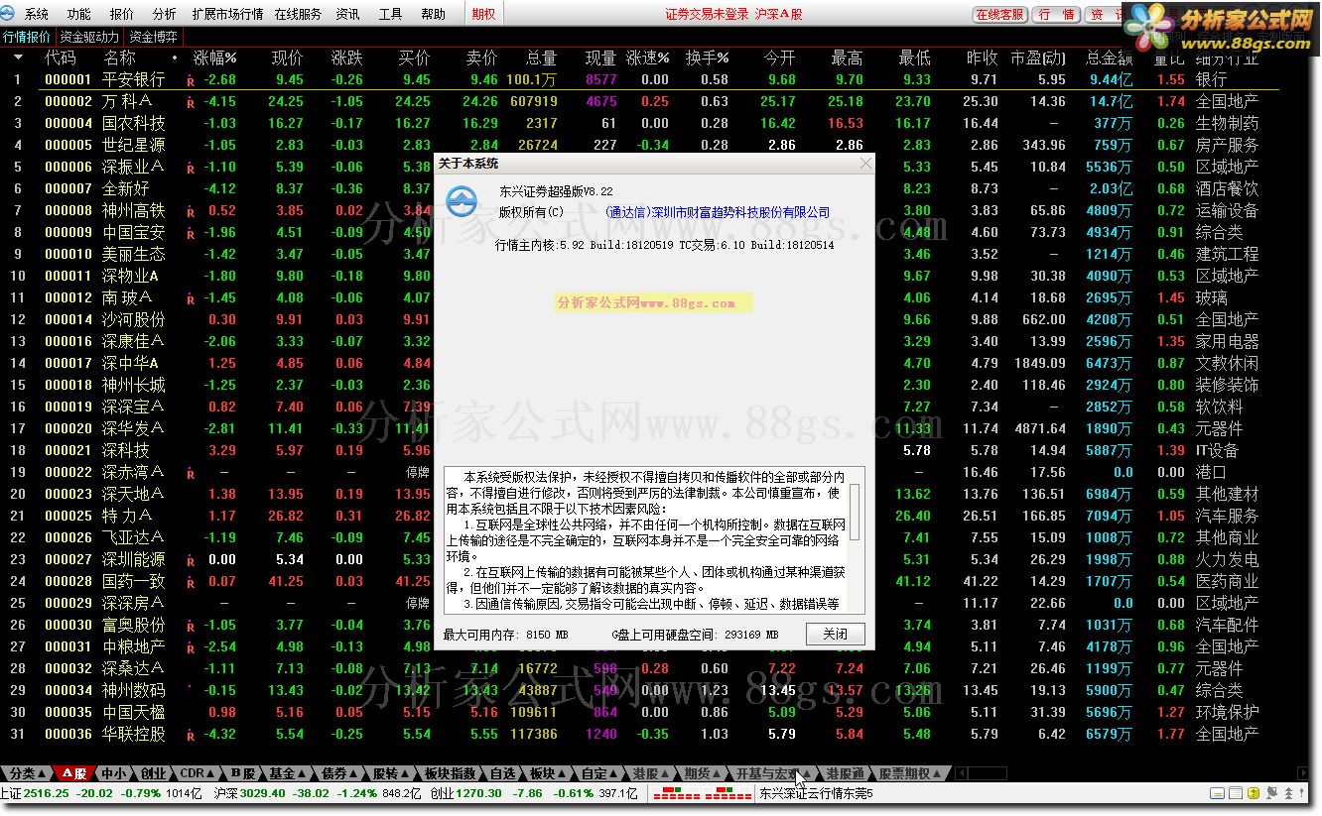Click the R marker beside 万科A
Image resolution: width=1322 pixels, height=816 pixels.
point(190,102)
